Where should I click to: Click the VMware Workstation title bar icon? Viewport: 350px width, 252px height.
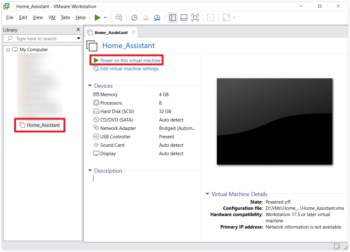coord(6,6)
